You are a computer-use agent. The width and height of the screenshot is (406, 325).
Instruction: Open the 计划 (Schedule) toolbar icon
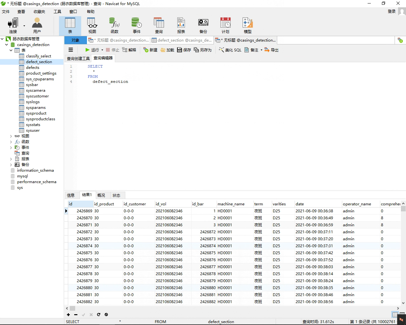[226, 26]
